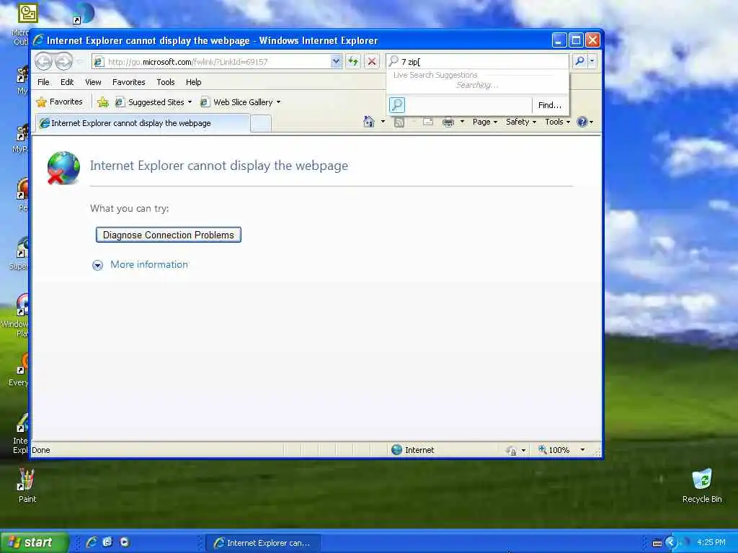This screenshot has height=553, width=738.
Task: Click the keyboard icon in system tray
Action: 657,543
